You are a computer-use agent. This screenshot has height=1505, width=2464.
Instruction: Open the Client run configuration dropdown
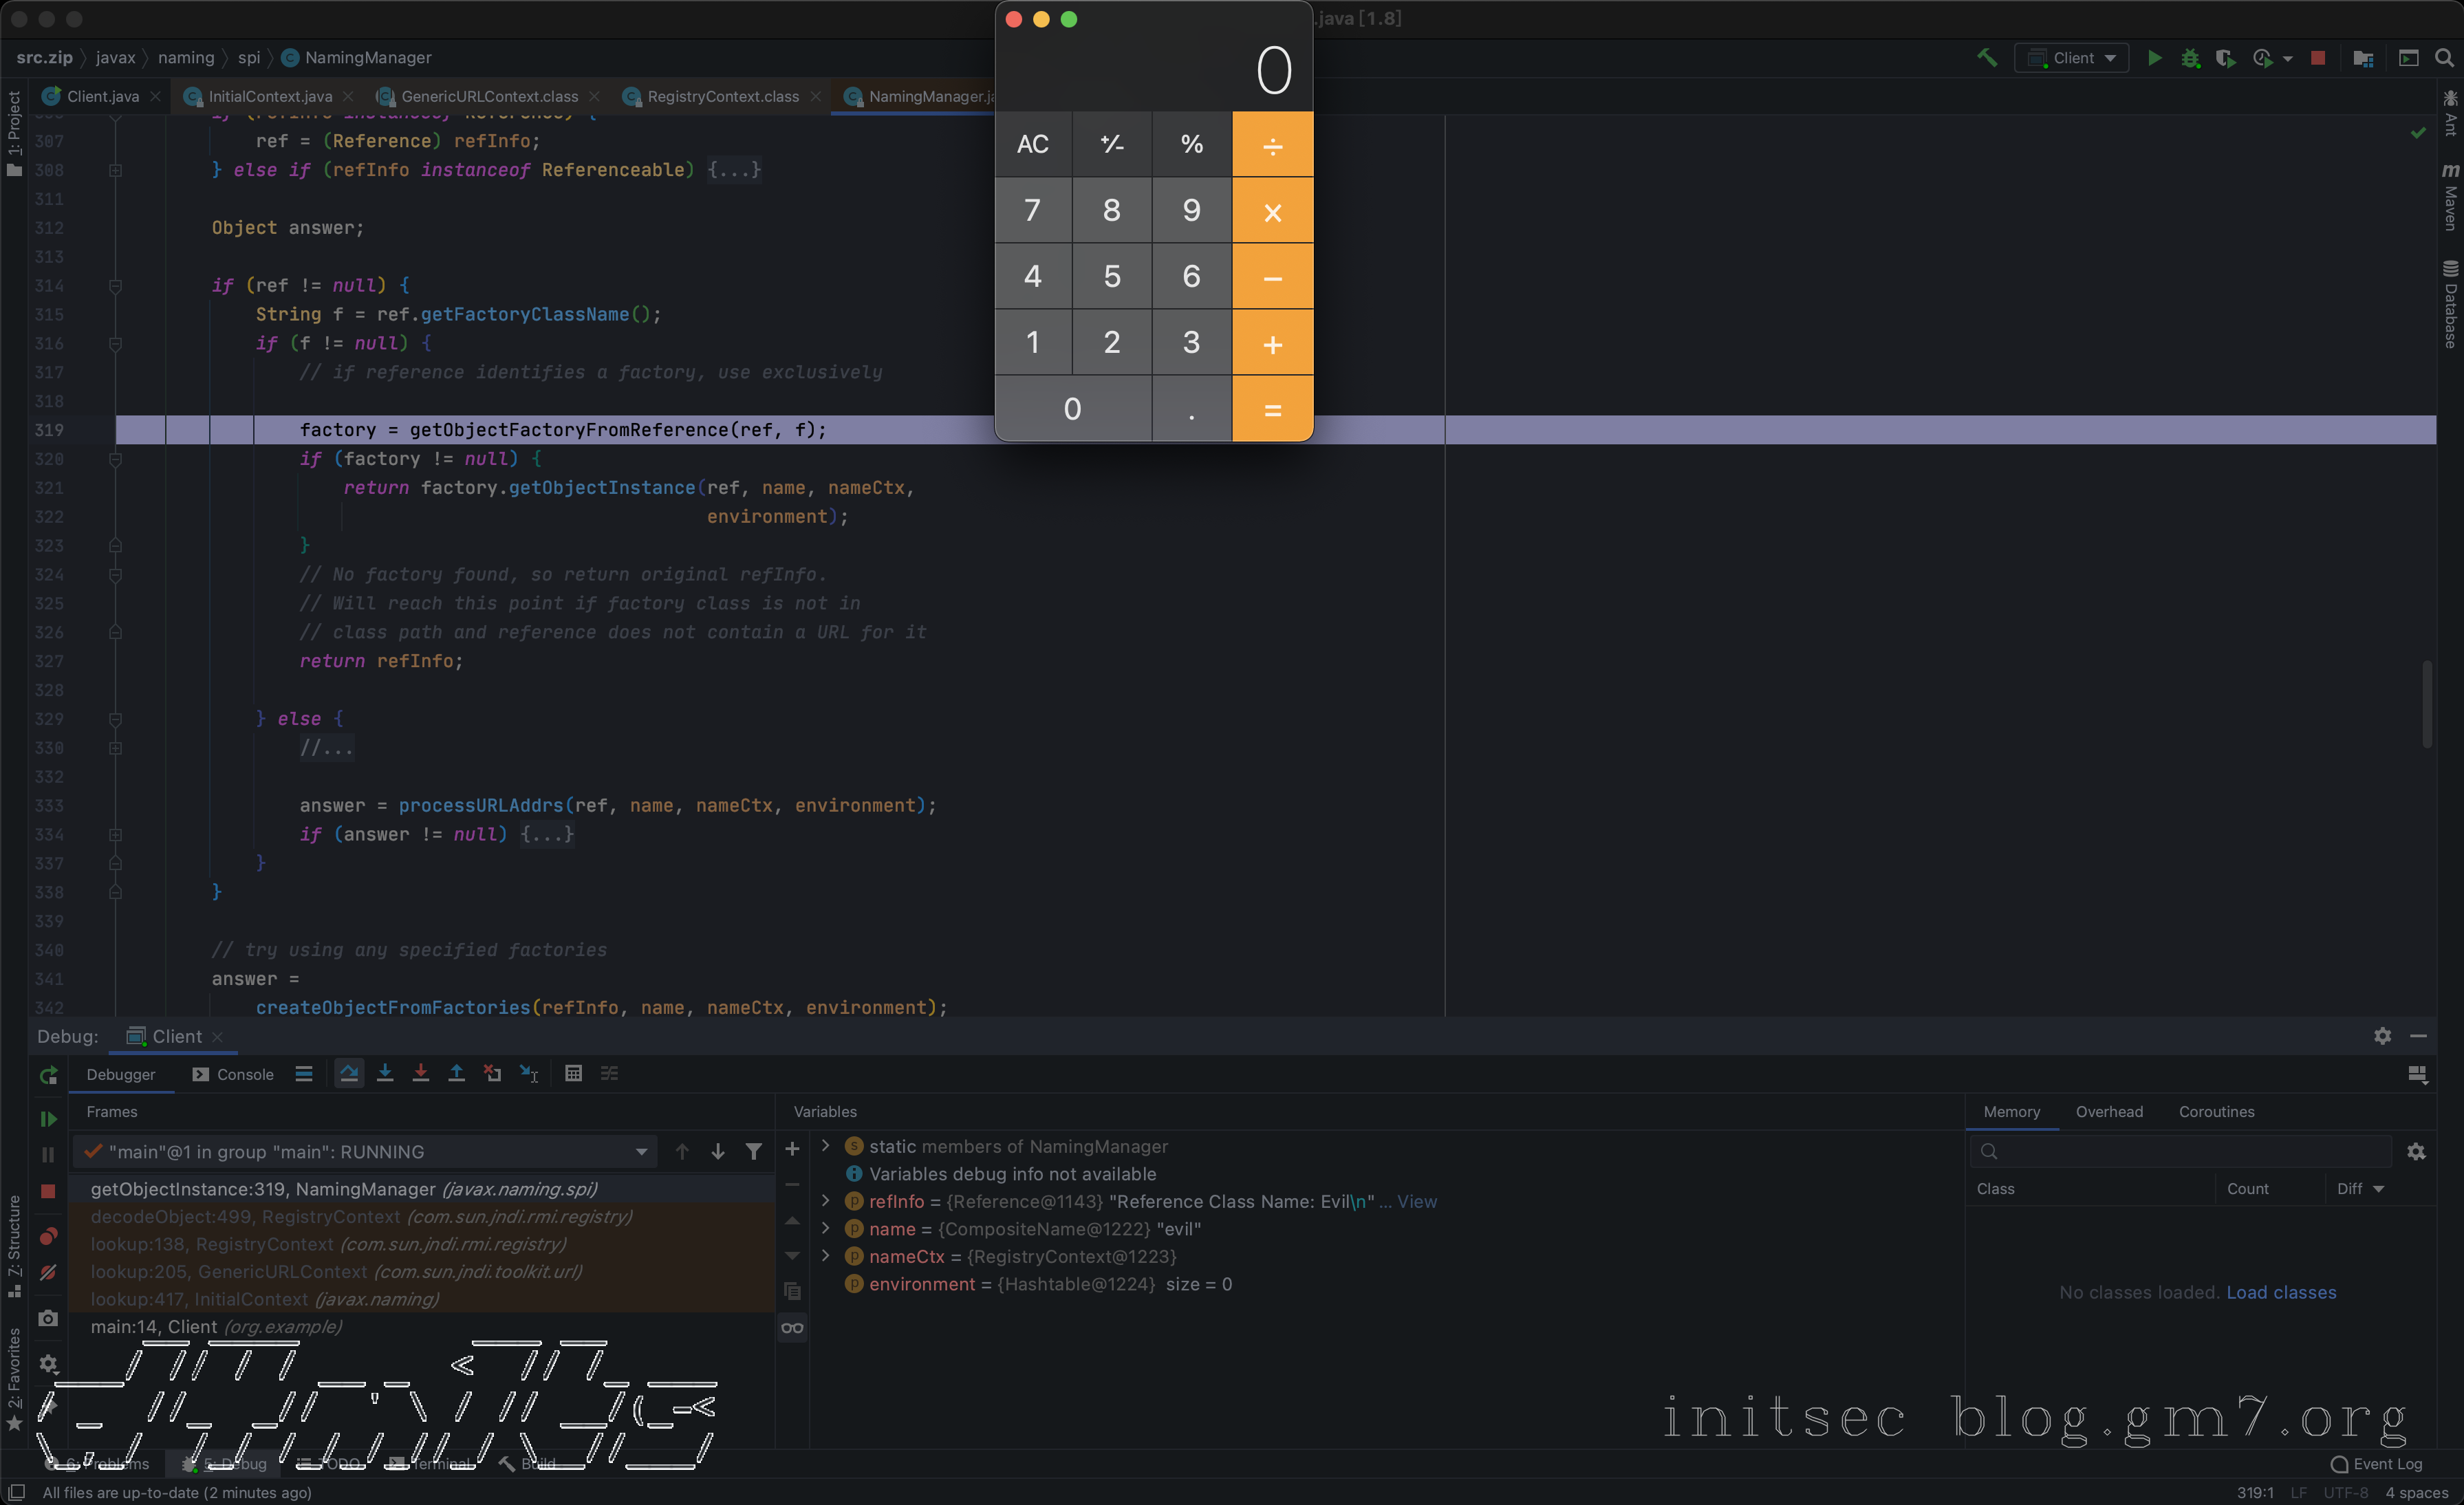2072,58
